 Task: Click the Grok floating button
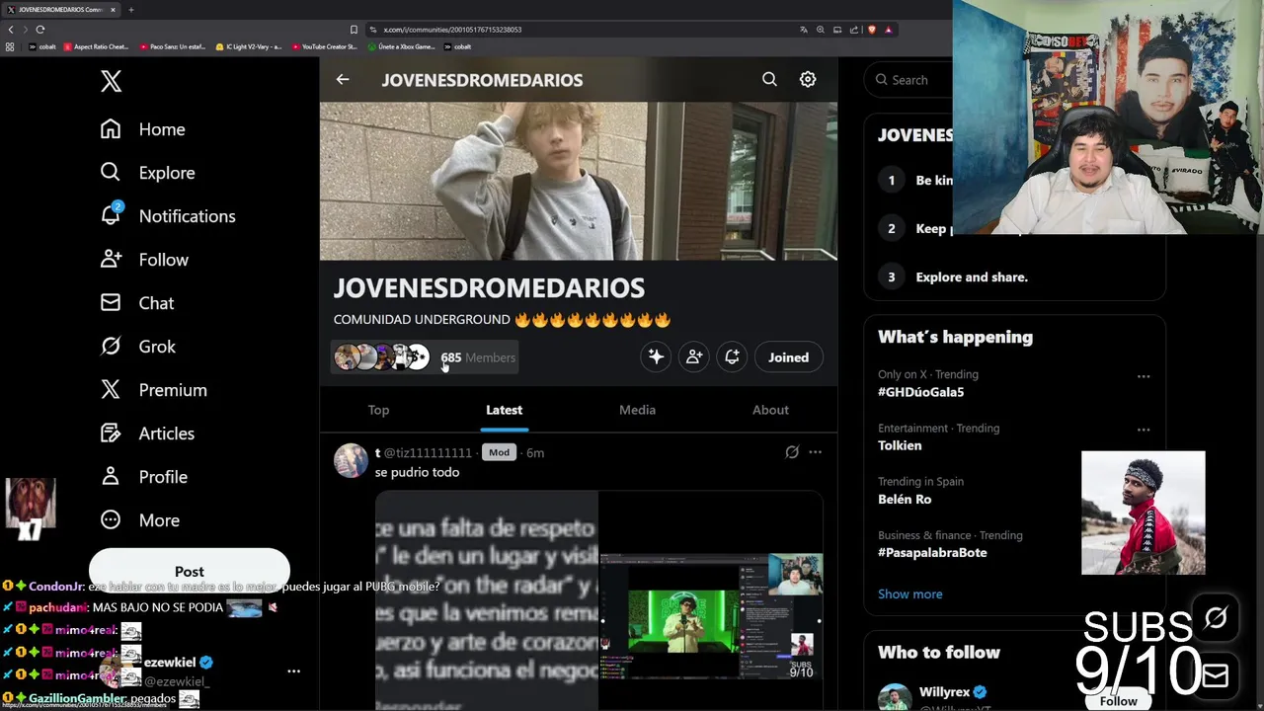click(x=1216, y=619)
